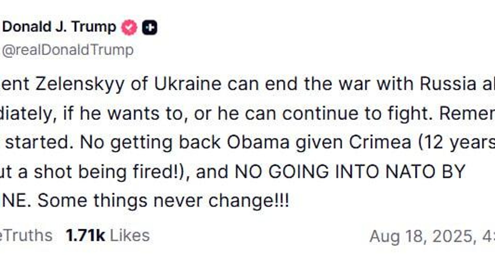Click the word Crimea in post
495x278 pixels.
pos(380,142)
